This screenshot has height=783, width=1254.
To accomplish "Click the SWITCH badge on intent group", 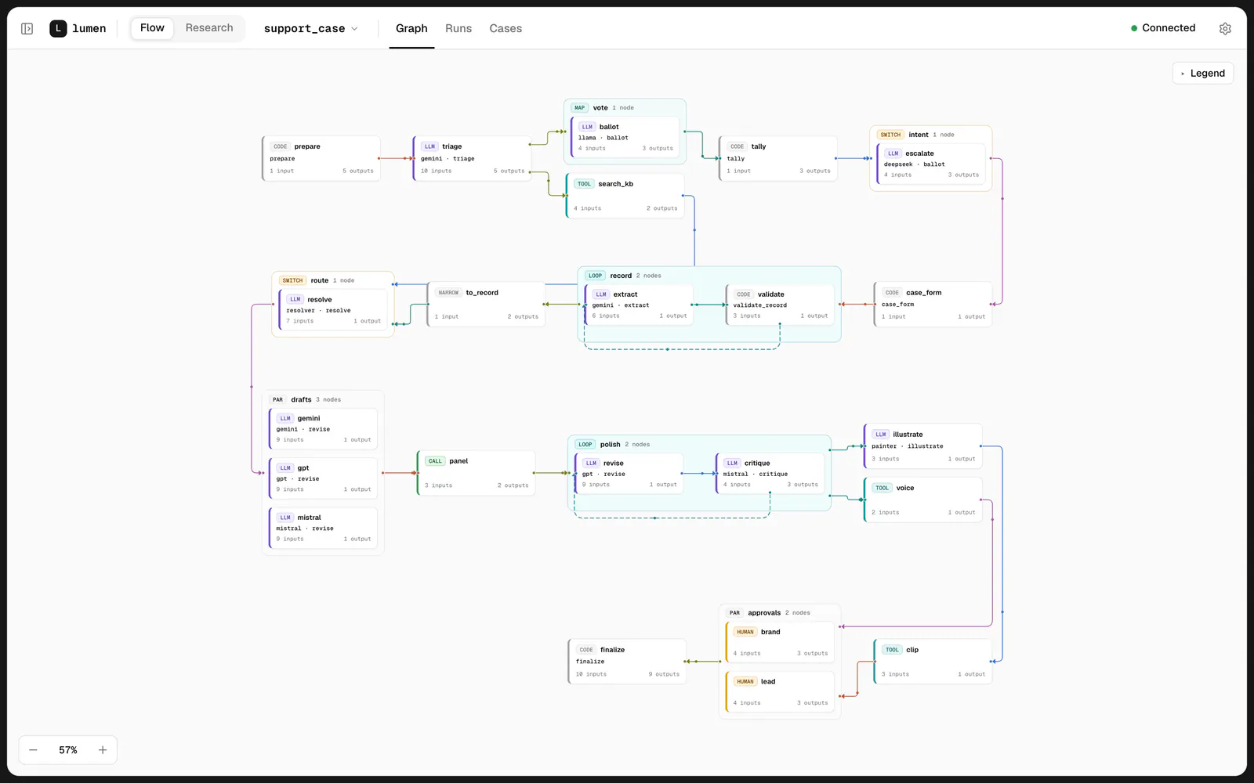I will tap(890, 135).
